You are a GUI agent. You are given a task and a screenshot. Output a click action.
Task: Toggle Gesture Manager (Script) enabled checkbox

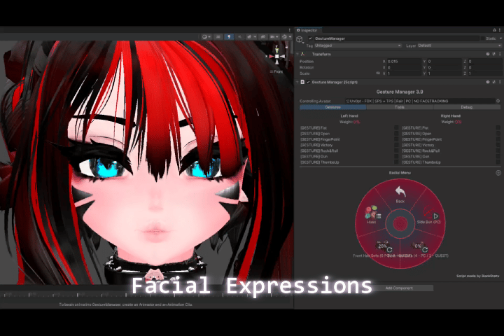(308, 82)
